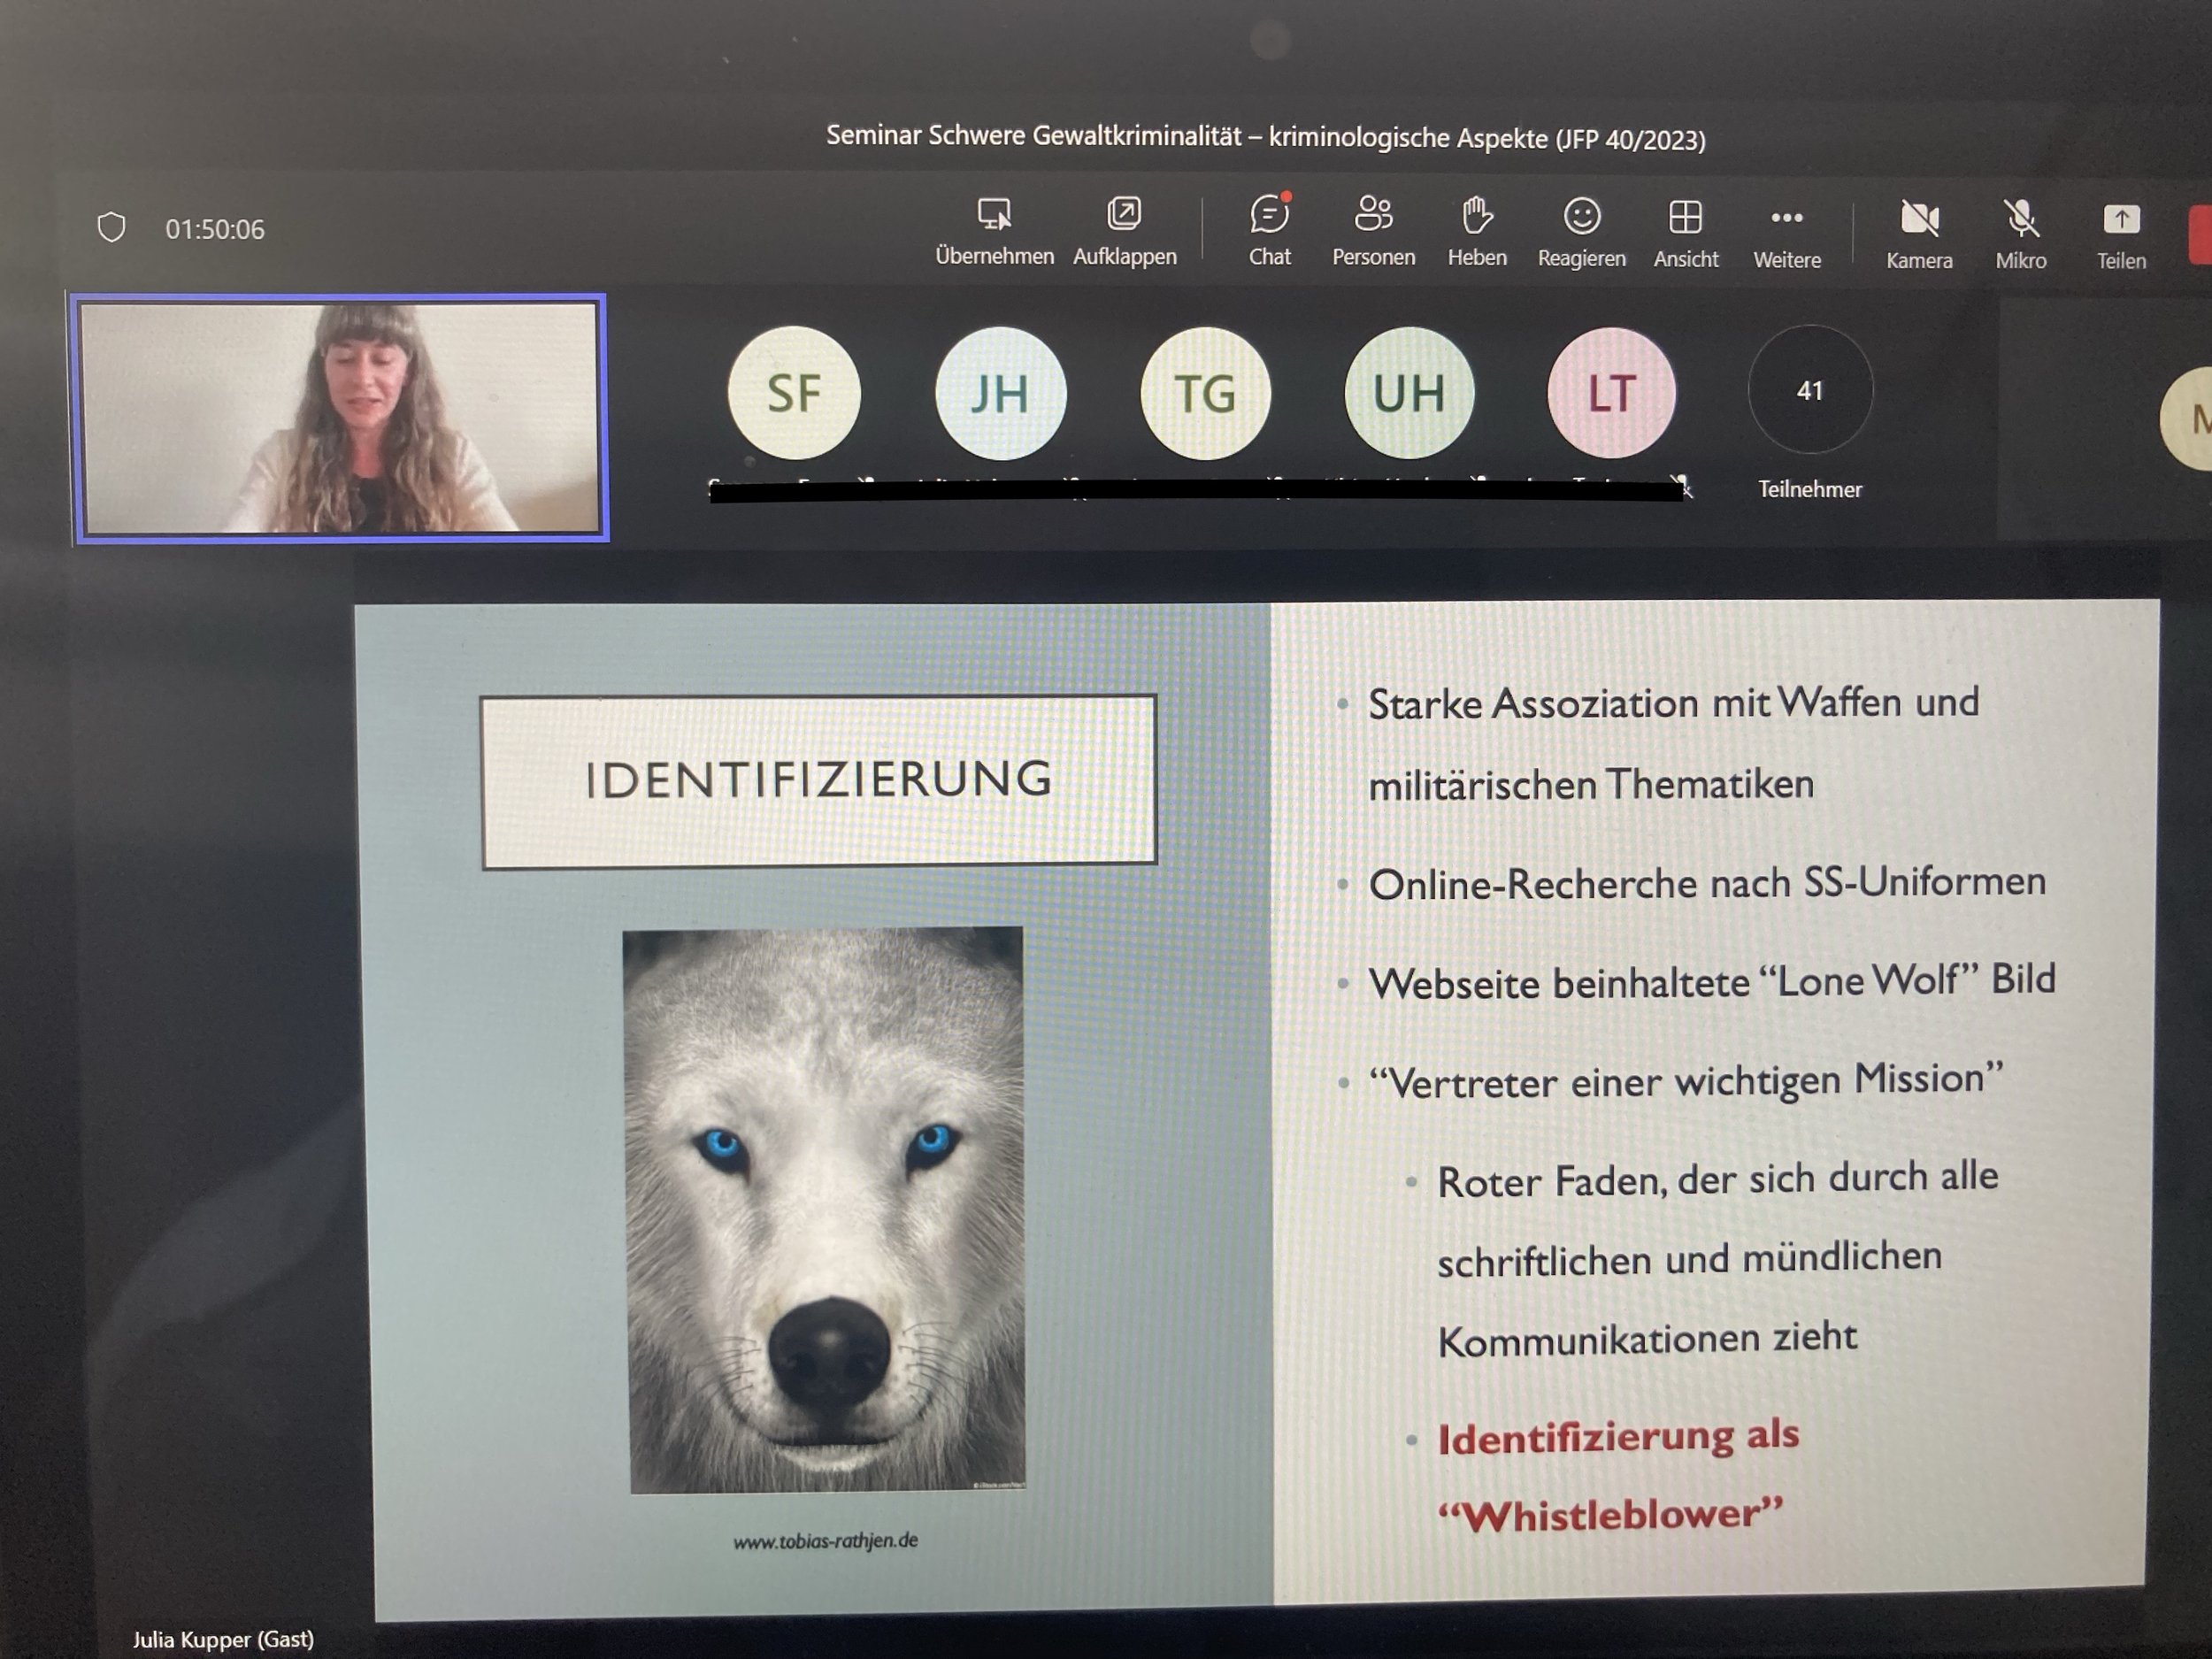Select the UH participant avatar
Image resolution: width=2212 pixels, height=1659 pixels.
pos(1409,392)
